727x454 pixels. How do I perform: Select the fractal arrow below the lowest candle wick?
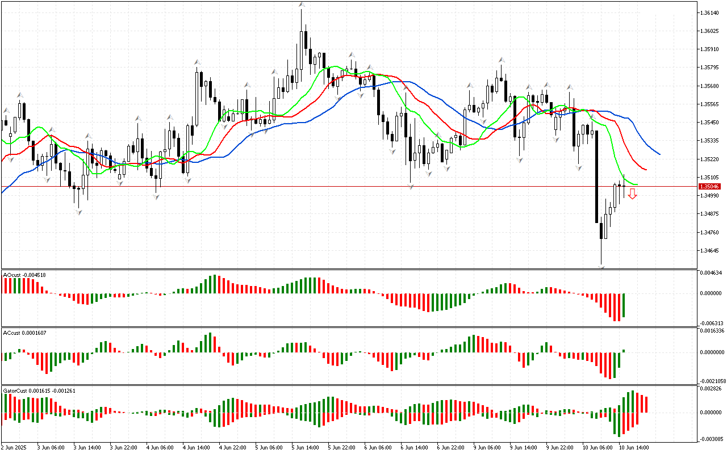tap(601, 266)
